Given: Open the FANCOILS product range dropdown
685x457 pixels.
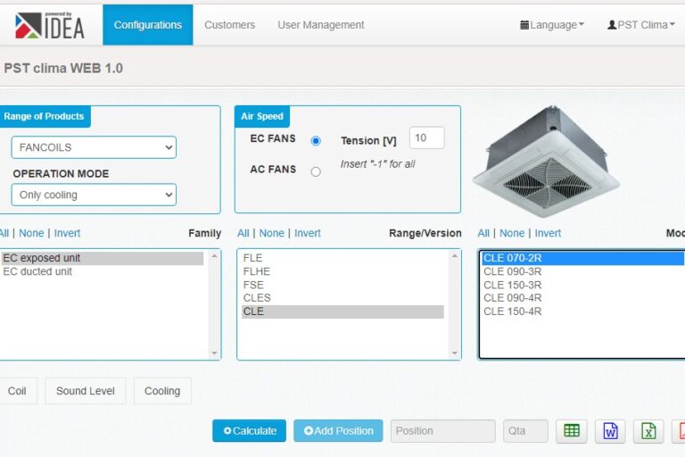Looking at the screenshot, I should click(94, 147).
